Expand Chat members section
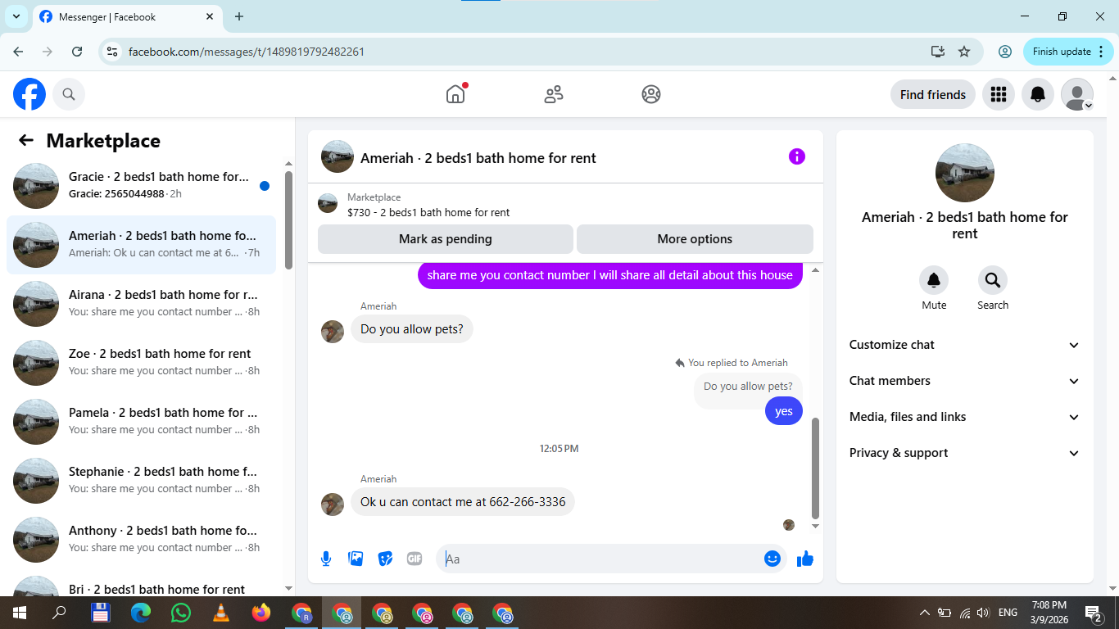 point(965,381)
